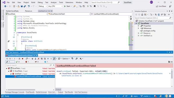The image size is (174, 98).
Task: Open the Error List bottom tab
Action: (x=52, y=92)
